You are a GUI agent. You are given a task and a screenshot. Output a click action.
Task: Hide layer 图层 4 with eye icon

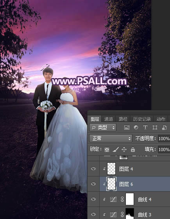tap(93, 169)
